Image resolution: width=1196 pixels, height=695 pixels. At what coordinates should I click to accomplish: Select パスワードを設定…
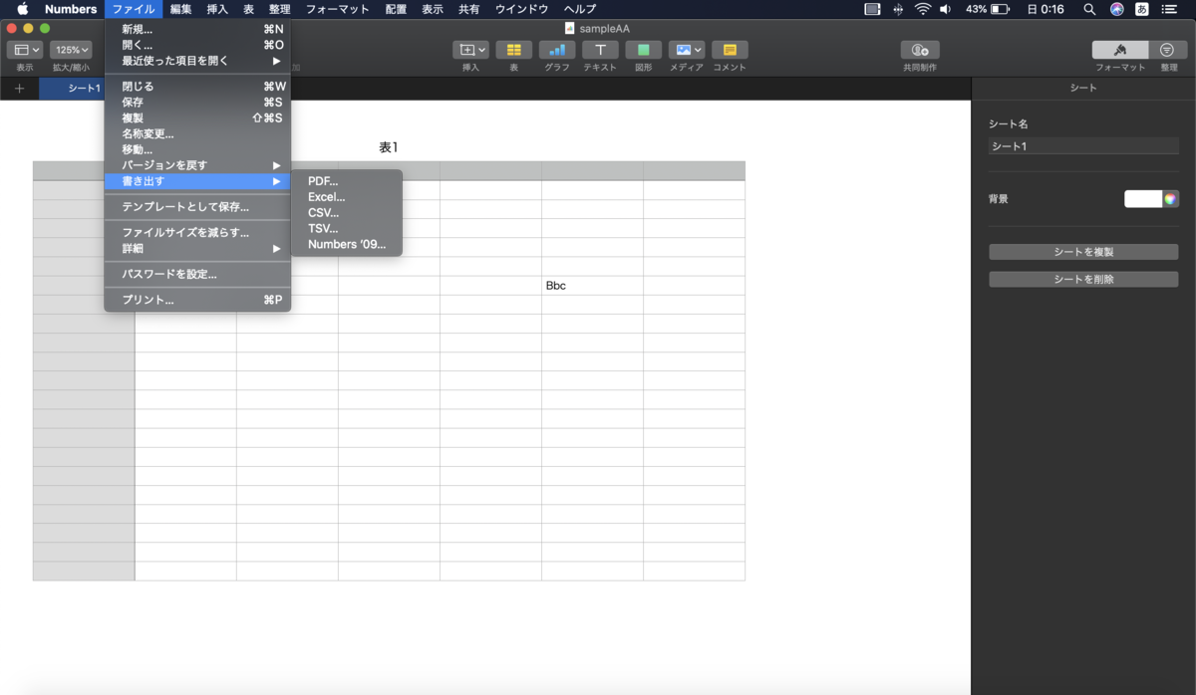tap(197, 274)
